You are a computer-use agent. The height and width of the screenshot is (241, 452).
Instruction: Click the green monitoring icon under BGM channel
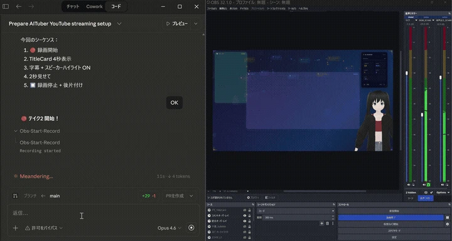(x=428, y=185)
